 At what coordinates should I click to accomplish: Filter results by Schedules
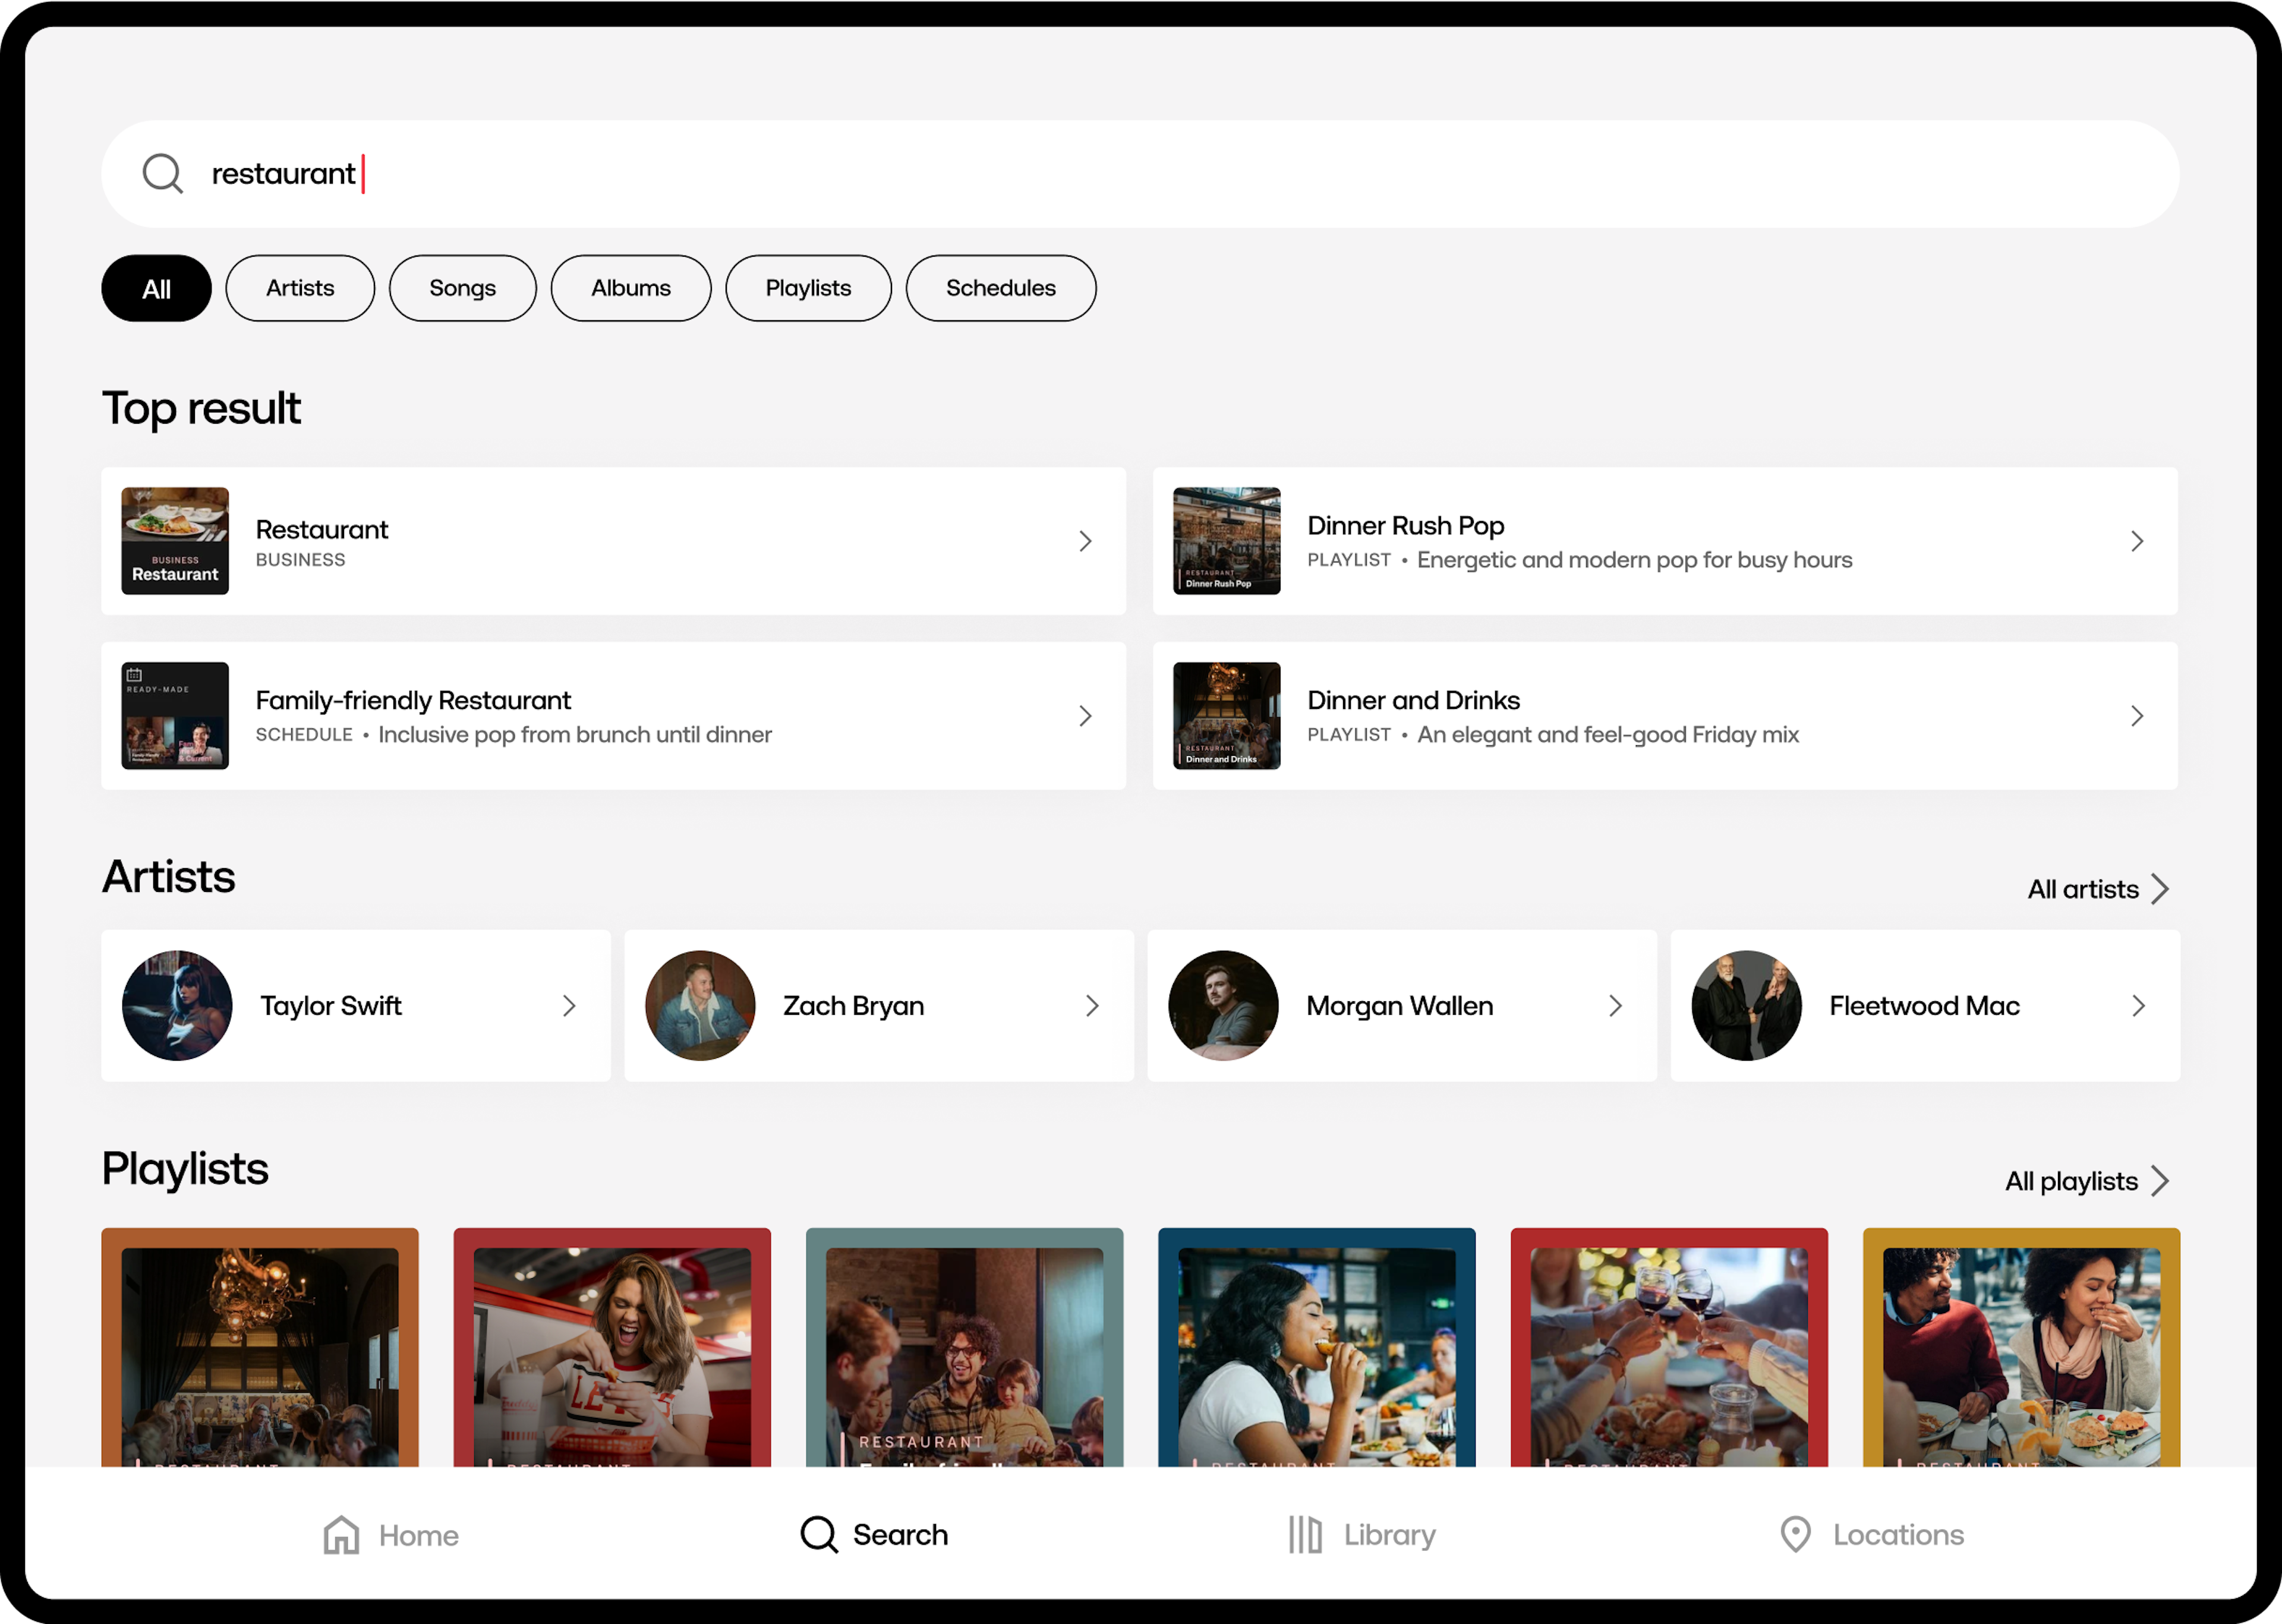tap(1001, 288)
